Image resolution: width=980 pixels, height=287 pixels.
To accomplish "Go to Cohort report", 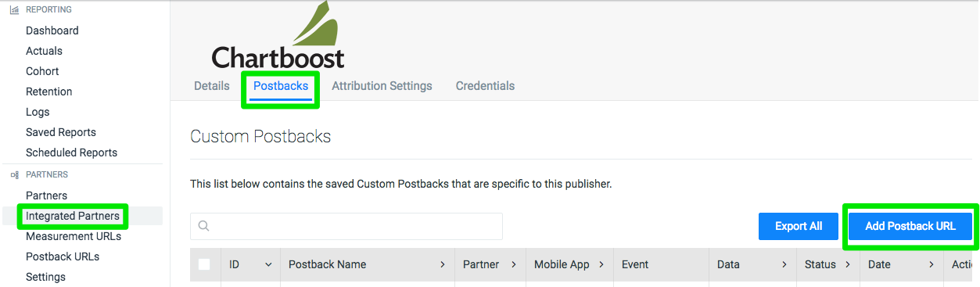I will click(x=42, y=71).
